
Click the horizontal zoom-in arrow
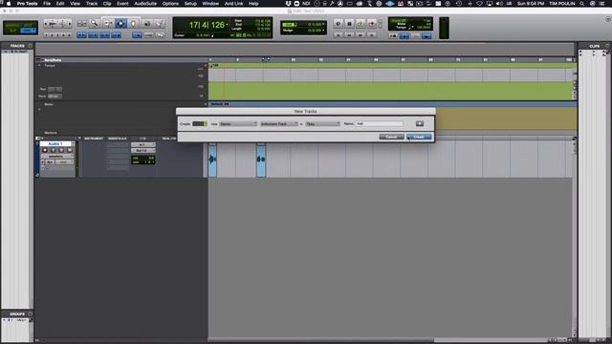(x=70, y=24)
